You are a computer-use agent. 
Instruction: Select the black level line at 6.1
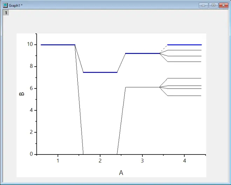tap(142, 87)
